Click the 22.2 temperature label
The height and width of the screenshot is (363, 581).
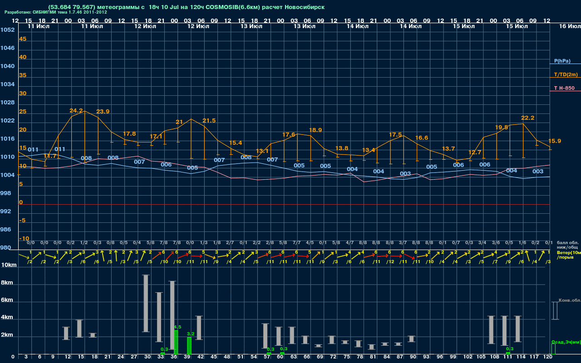(x=528, y=118)
